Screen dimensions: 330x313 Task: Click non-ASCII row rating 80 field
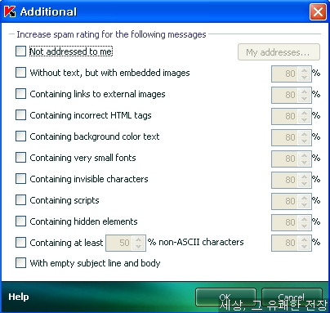pos(285,243)
